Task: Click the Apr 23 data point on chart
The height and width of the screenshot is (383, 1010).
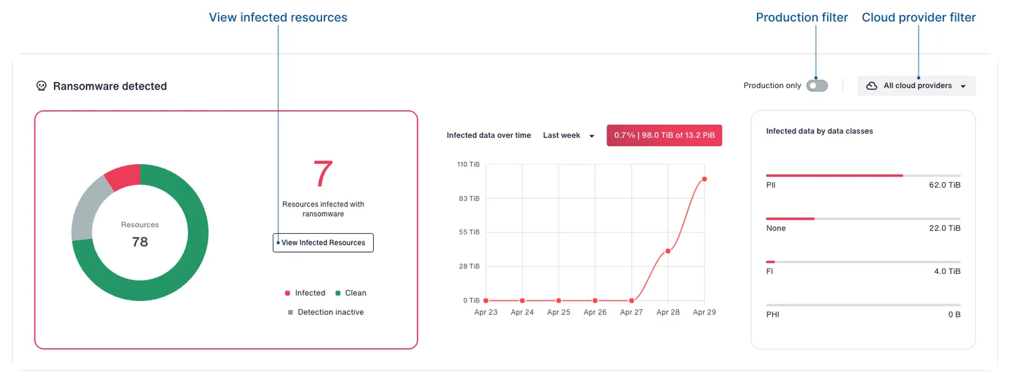Action: point(485,300)
